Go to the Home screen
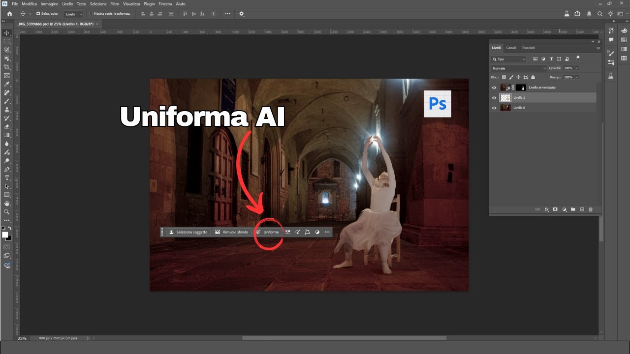The width and height of the screenshot is (630, 354). coord(9,14)
